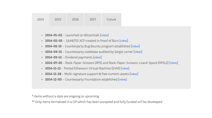Click the 2014-07-01 date entry

(x=54, y=63)
